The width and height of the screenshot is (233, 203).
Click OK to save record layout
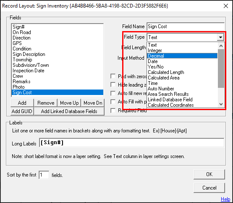pos(209,174)
